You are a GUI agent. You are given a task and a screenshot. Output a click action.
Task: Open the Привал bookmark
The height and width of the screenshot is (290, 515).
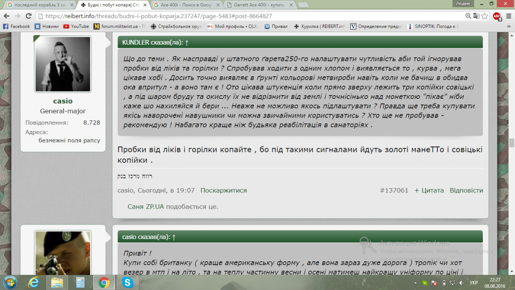276,26
